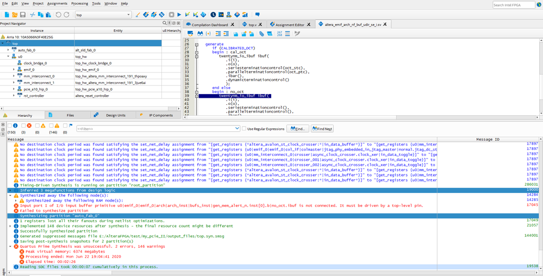Start compilation with the blue play icon
543x276 pixels.
click(179, 15)
